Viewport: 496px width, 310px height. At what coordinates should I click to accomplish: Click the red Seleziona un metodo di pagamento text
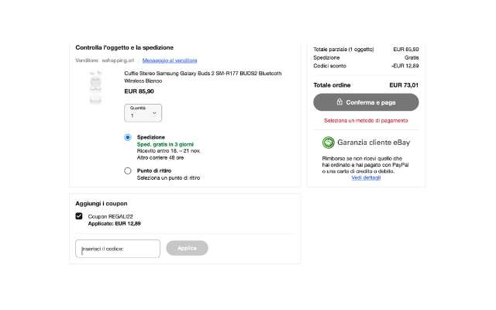(x=366, y=121)
